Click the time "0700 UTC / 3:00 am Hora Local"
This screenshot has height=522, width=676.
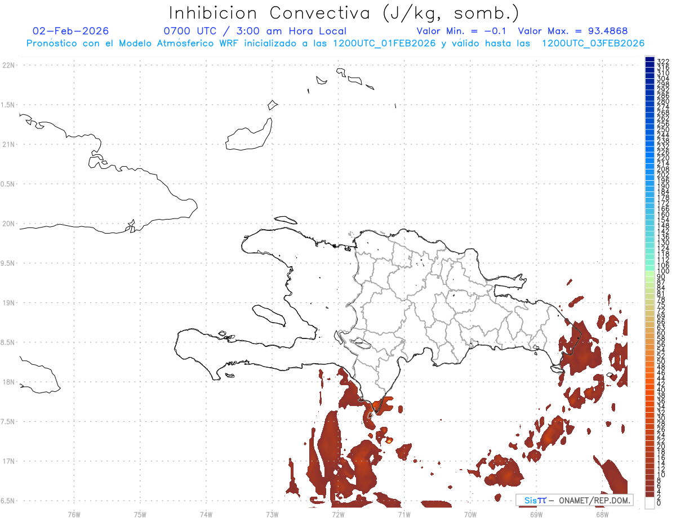coord(255,31)
